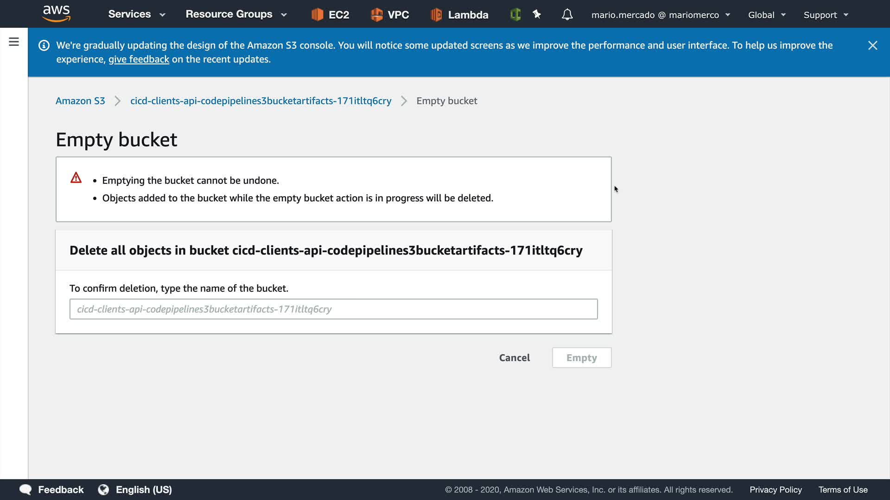Dismiss the blue S3 update banner
The width and height of the screenshot is (890, 500).
tap(872, 45)
